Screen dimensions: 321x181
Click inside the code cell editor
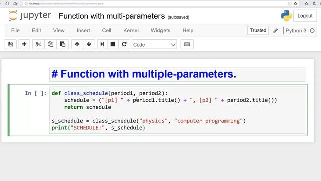[177, 111]
